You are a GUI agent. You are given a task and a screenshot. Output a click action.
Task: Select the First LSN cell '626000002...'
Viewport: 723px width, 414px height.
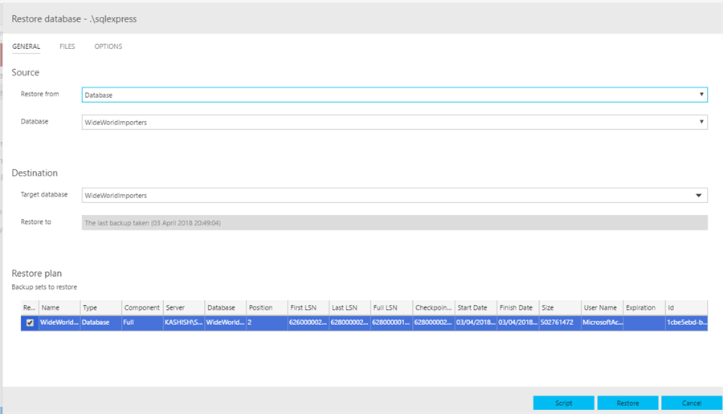pyautogui.click(x=308, y=323)
